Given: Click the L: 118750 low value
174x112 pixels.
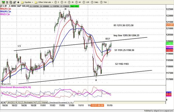Looking at the screenshot, I should (55, 6).
